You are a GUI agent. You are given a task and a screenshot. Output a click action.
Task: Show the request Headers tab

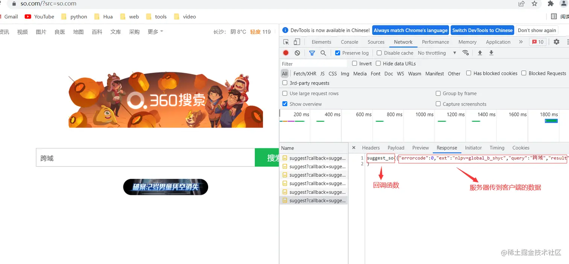371,148
